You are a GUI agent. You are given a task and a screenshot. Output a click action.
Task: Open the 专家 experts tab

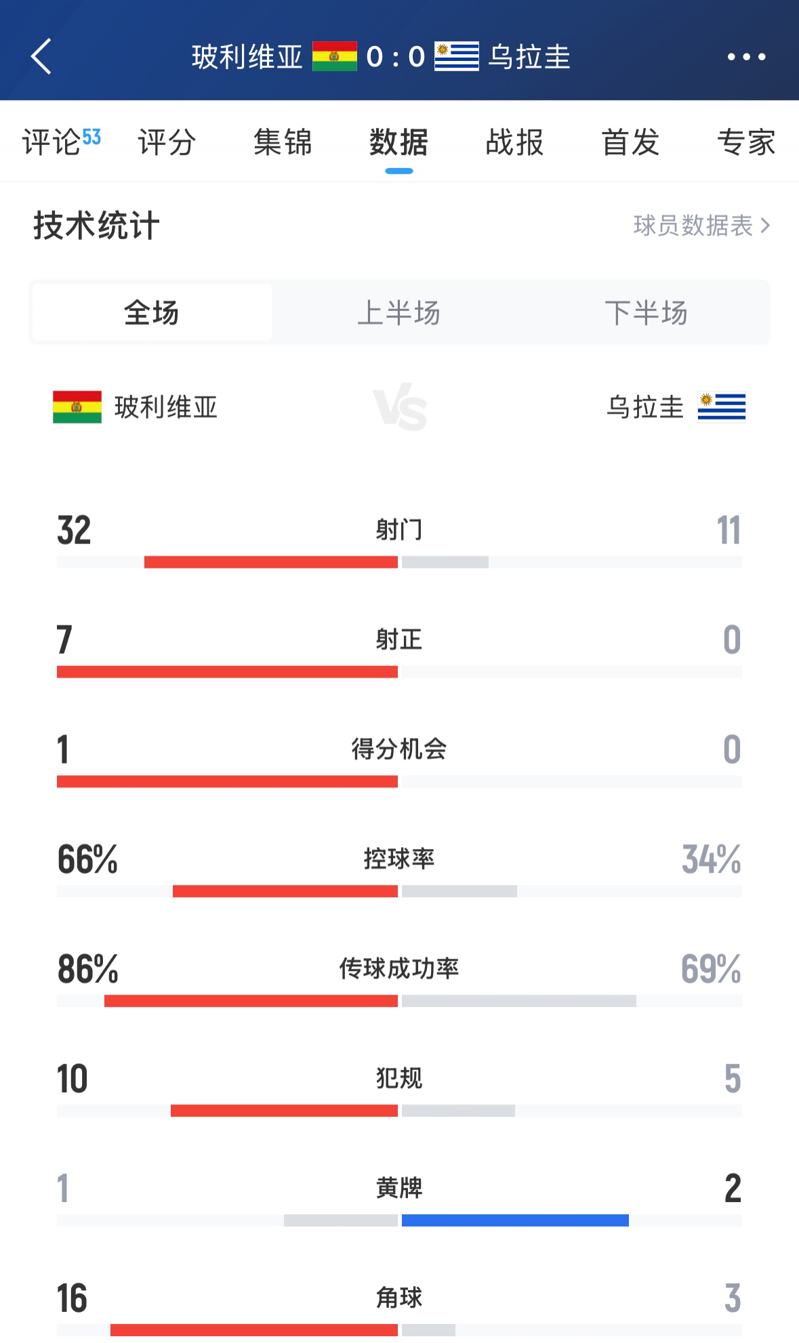tap(746, 142)
